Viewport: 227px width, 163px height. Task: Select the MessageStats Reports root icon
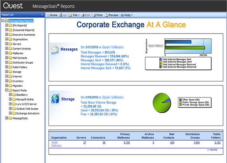pos(6,21)
